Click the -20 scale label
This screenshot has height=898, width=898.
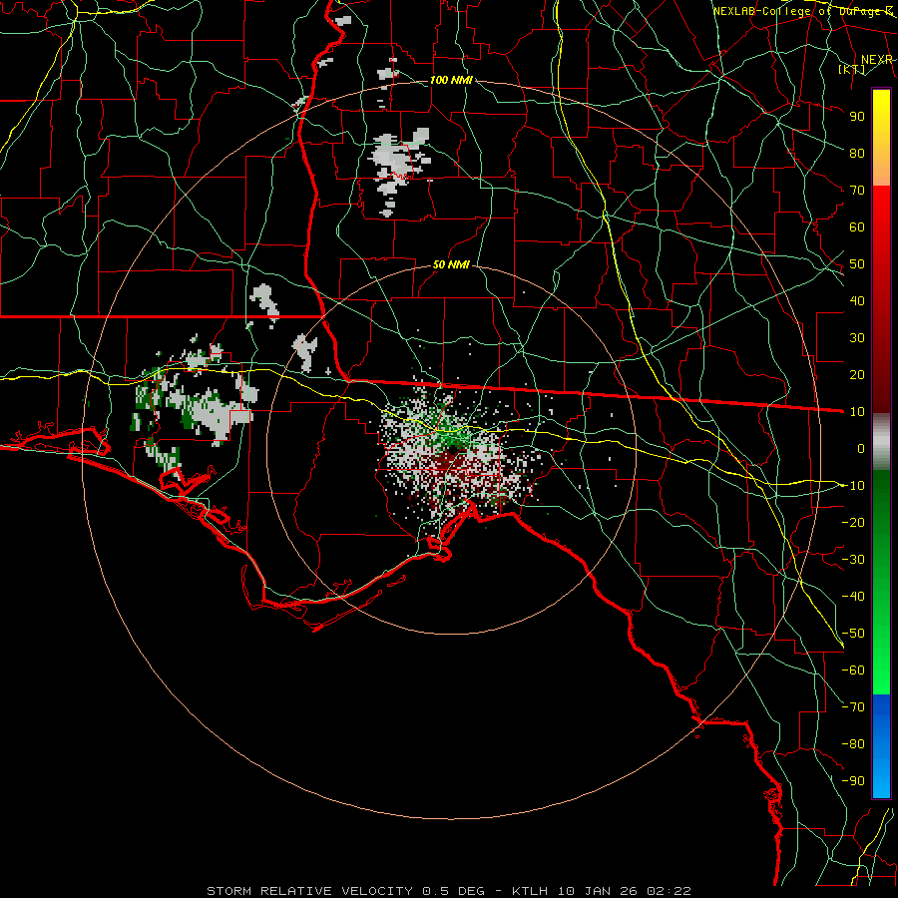[x=853, y=522]
